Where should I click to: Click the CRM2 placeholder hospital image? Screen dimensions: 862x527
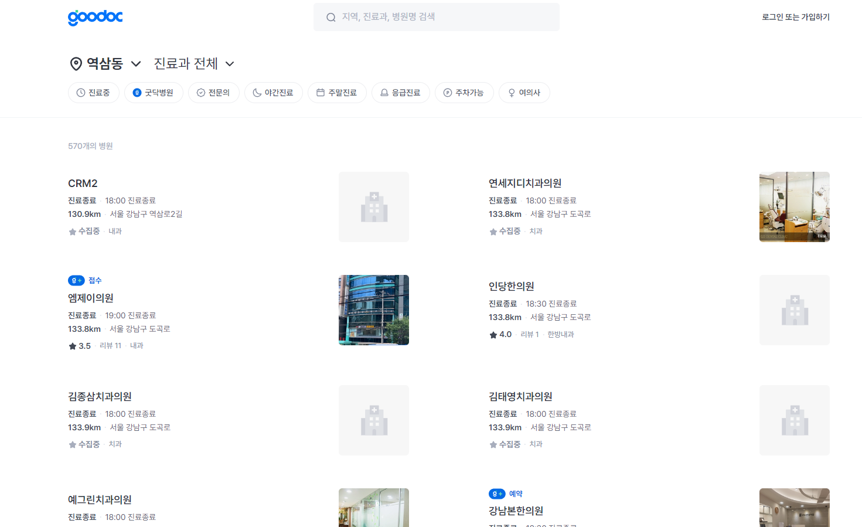(x=374, y=207)
